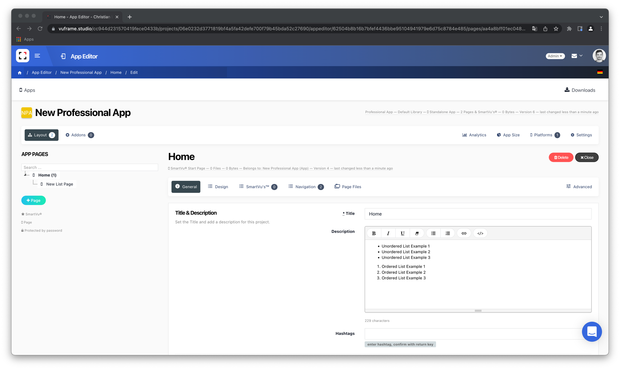Open the Chrome three-dot menu
620x369 pixels.
(x=601, y=29)
